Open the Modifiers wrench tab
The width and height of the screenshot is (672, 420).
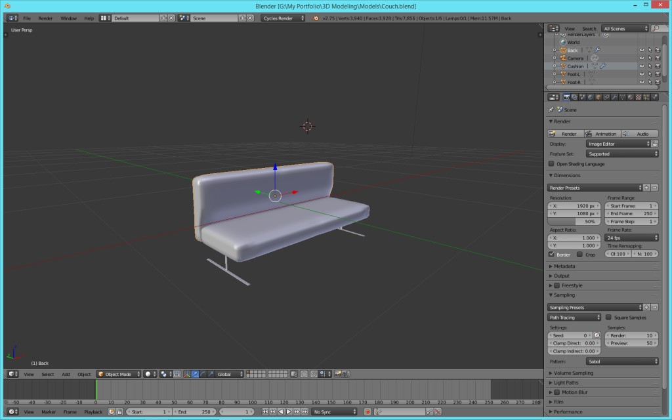[614, 96]
